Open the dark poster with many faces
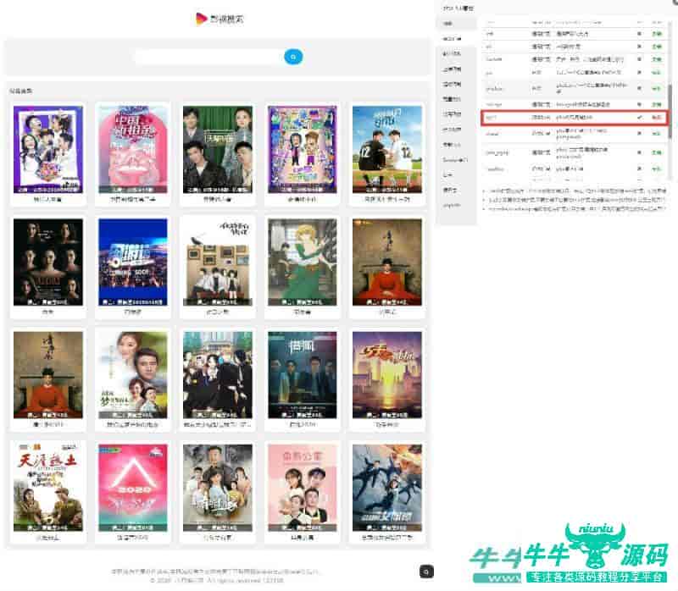 click(48, 262)
